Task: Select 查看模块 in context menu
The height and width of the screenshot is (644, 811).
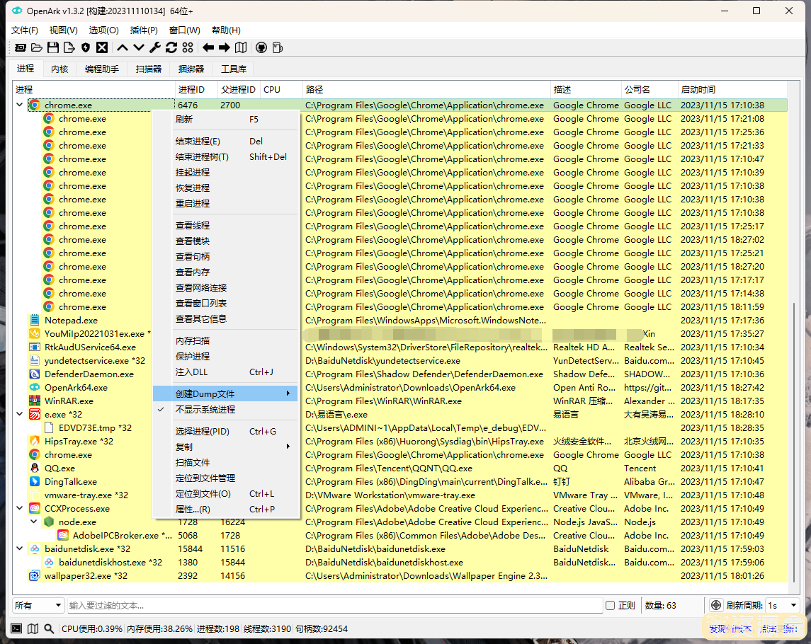Action: 225,241
